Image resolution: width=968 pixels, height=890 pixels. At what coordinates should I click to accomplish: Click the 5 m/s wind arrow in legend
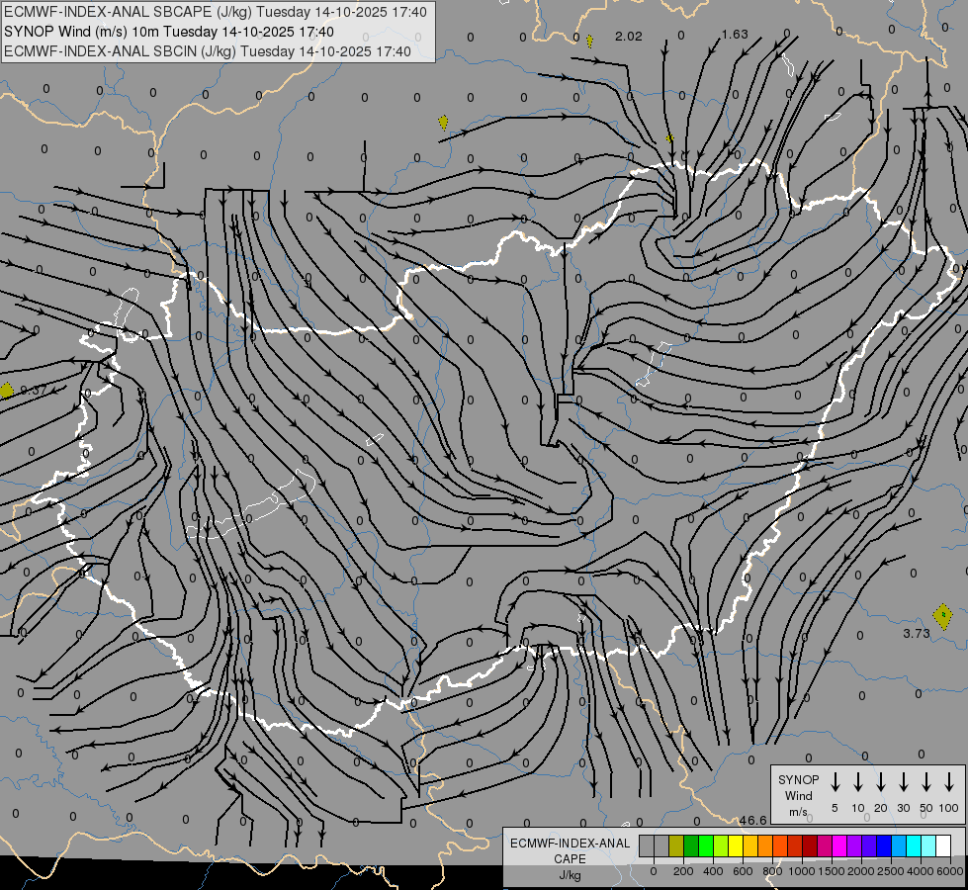[x=835, y=782]
